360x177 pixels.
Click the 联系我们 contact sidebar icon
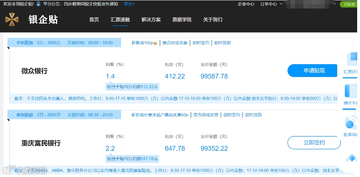coord(351,123)
